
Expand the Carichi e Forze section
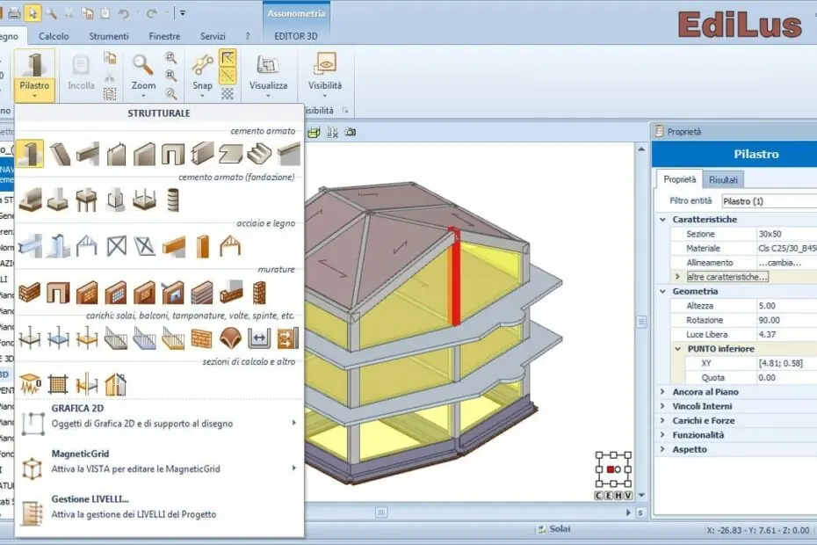(662, 420)
